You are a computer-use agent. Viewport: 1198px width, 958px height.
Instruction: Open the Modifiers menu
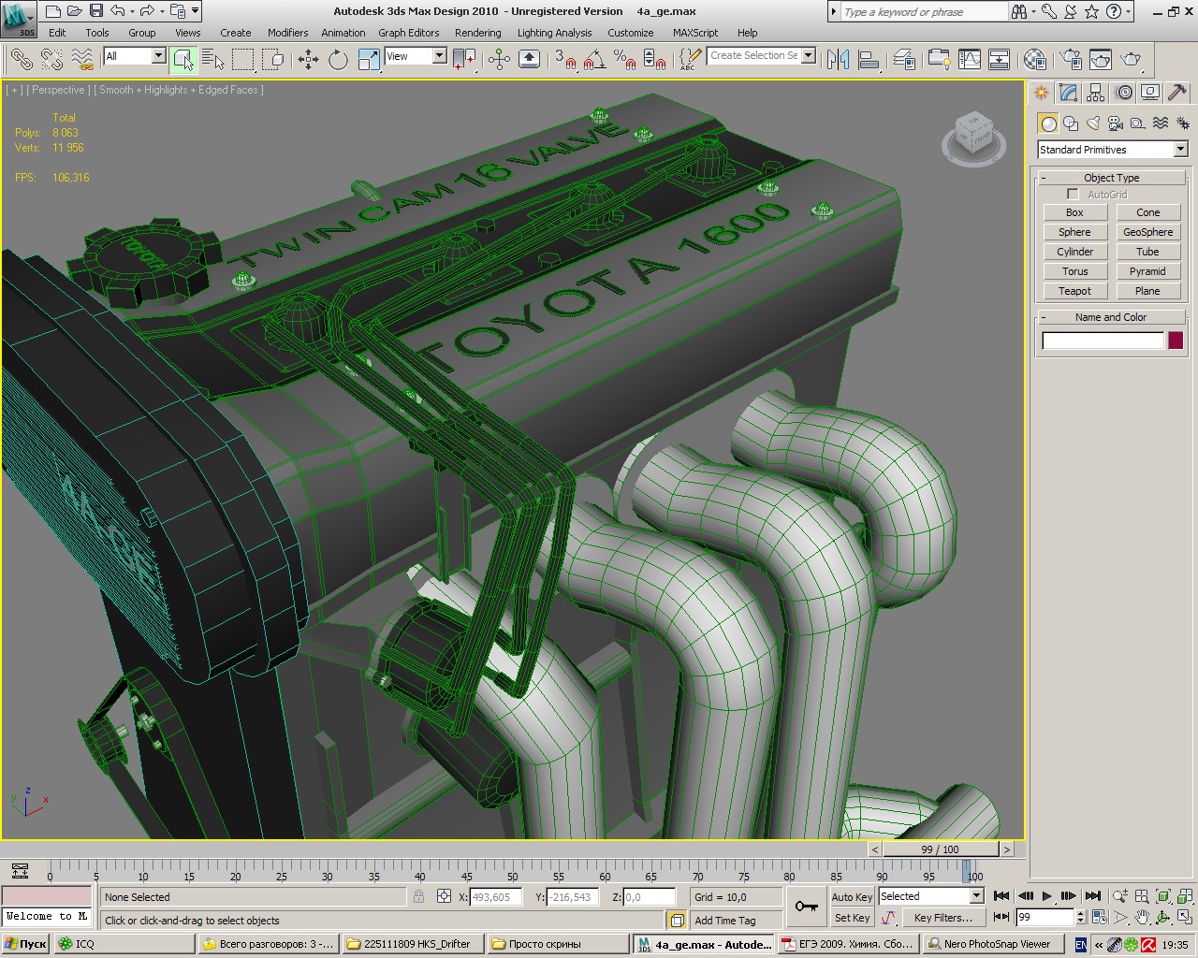coord(287,33)
